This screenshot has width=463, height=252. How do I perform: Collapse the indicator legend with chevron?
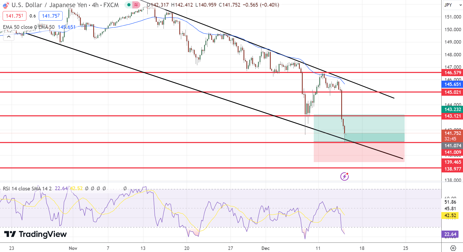tap(9, 37)
